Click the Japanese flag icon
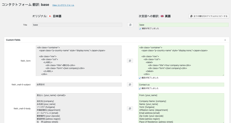Screen dimensions: 231x123 [50, 16]
